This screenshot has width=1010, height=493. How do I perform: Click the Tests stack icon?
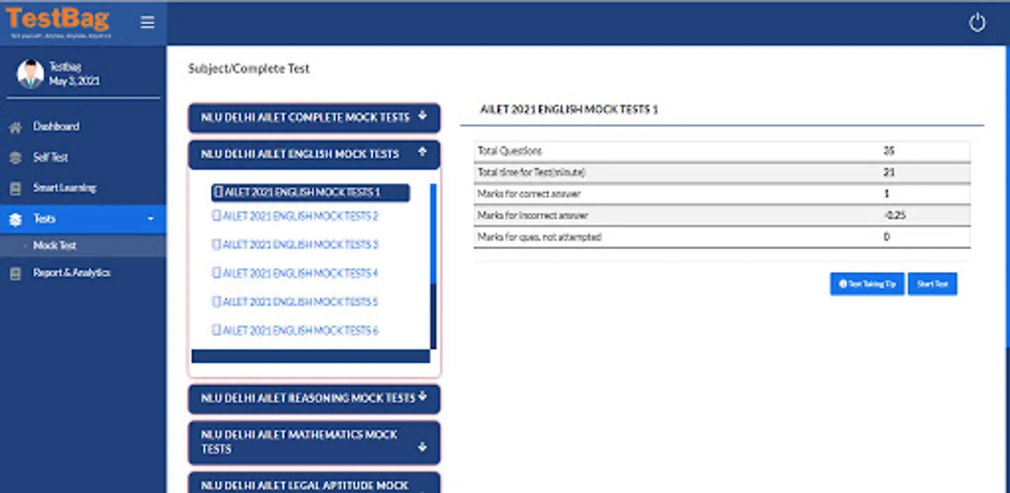[15, 219]
